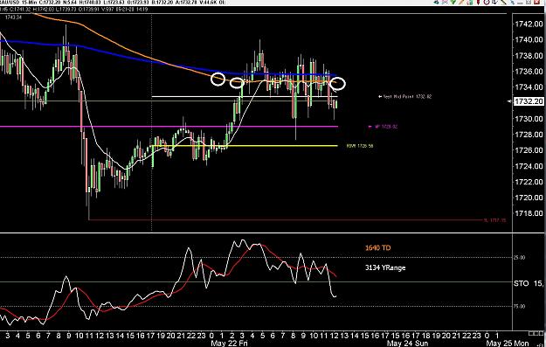Click the orange pencil drawing icon

click(461, 2)
